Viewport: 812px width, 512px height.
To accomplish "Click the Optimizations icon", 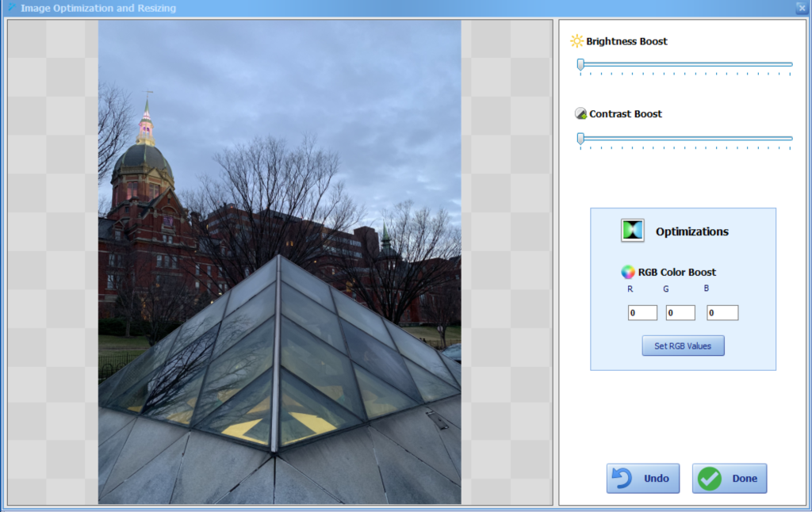I will (632, 231).
